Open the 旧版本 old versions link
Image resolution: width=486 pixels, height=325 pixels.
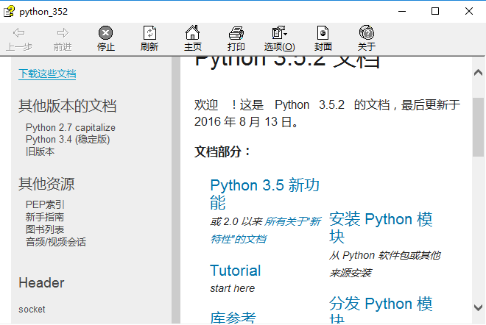coord(40,151)
